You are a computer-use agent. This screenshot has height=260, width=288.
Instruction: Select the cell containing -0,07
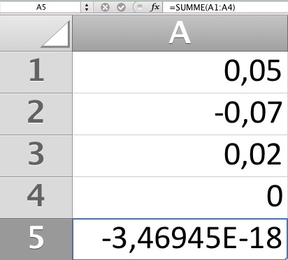(180, 114)
